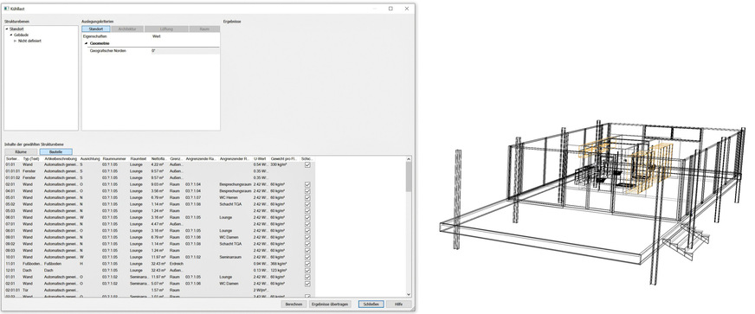Click the vertical scrollbar thumb in table
The image size is (755, 314).
(x=409, y=176)
